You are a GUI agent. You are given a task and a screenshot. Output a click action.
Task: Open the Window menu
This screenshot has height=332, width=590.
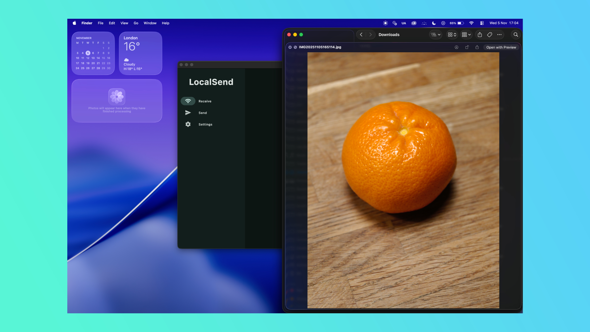point(150,23)
